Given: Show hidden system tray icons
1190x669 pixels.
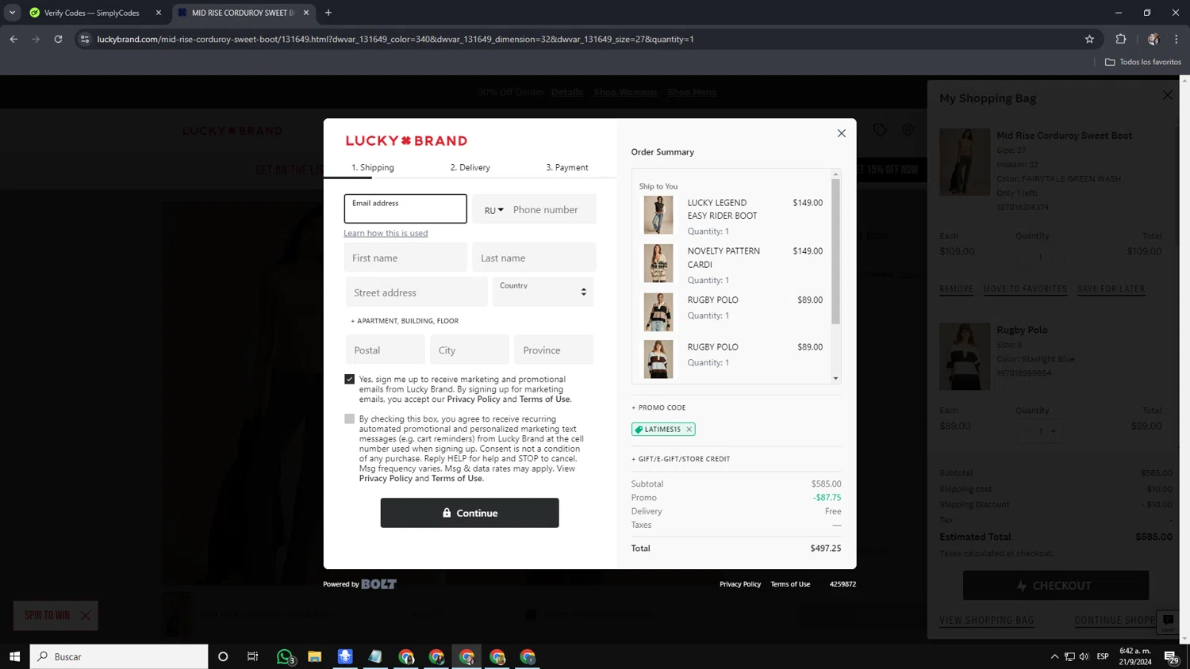Looking at the screenshot, I should coord(1054,656).
